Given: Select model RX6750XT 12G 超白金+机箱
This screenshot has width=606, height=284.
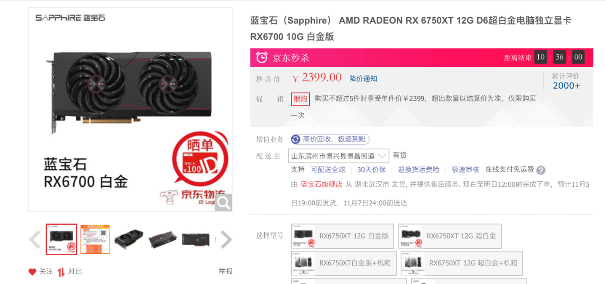Looking at the screenshot, I should pos(462,263).
